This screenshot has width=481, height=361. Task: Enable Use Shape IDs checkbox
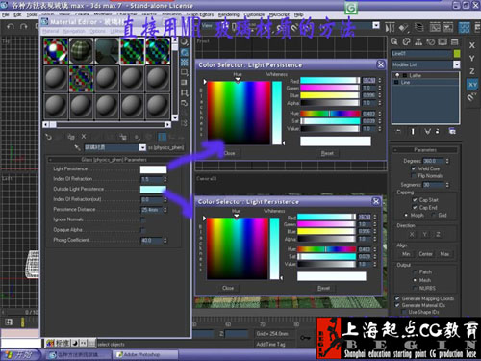click(x=404, y=312)
